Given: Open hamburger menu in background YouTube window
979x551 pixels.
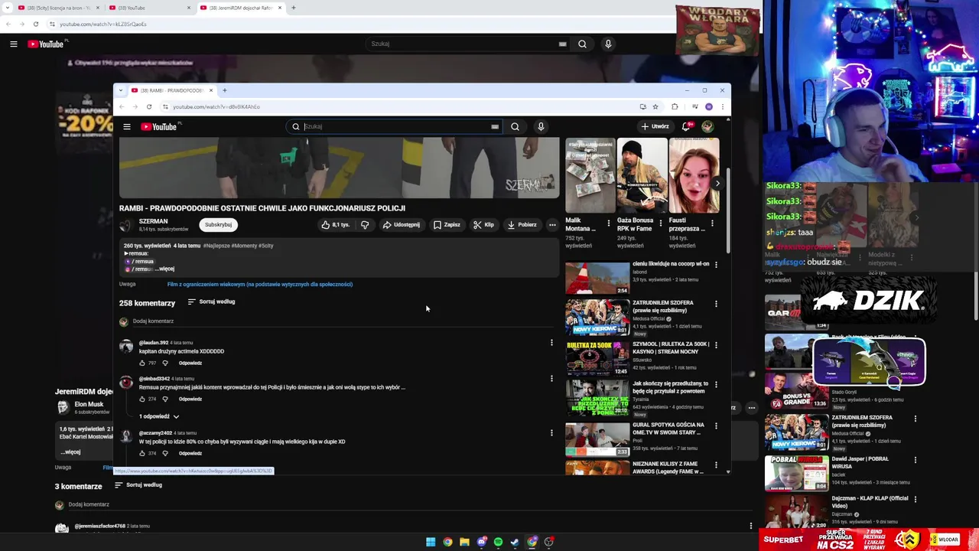Looking at the screenshot, I should click(14, 44).
